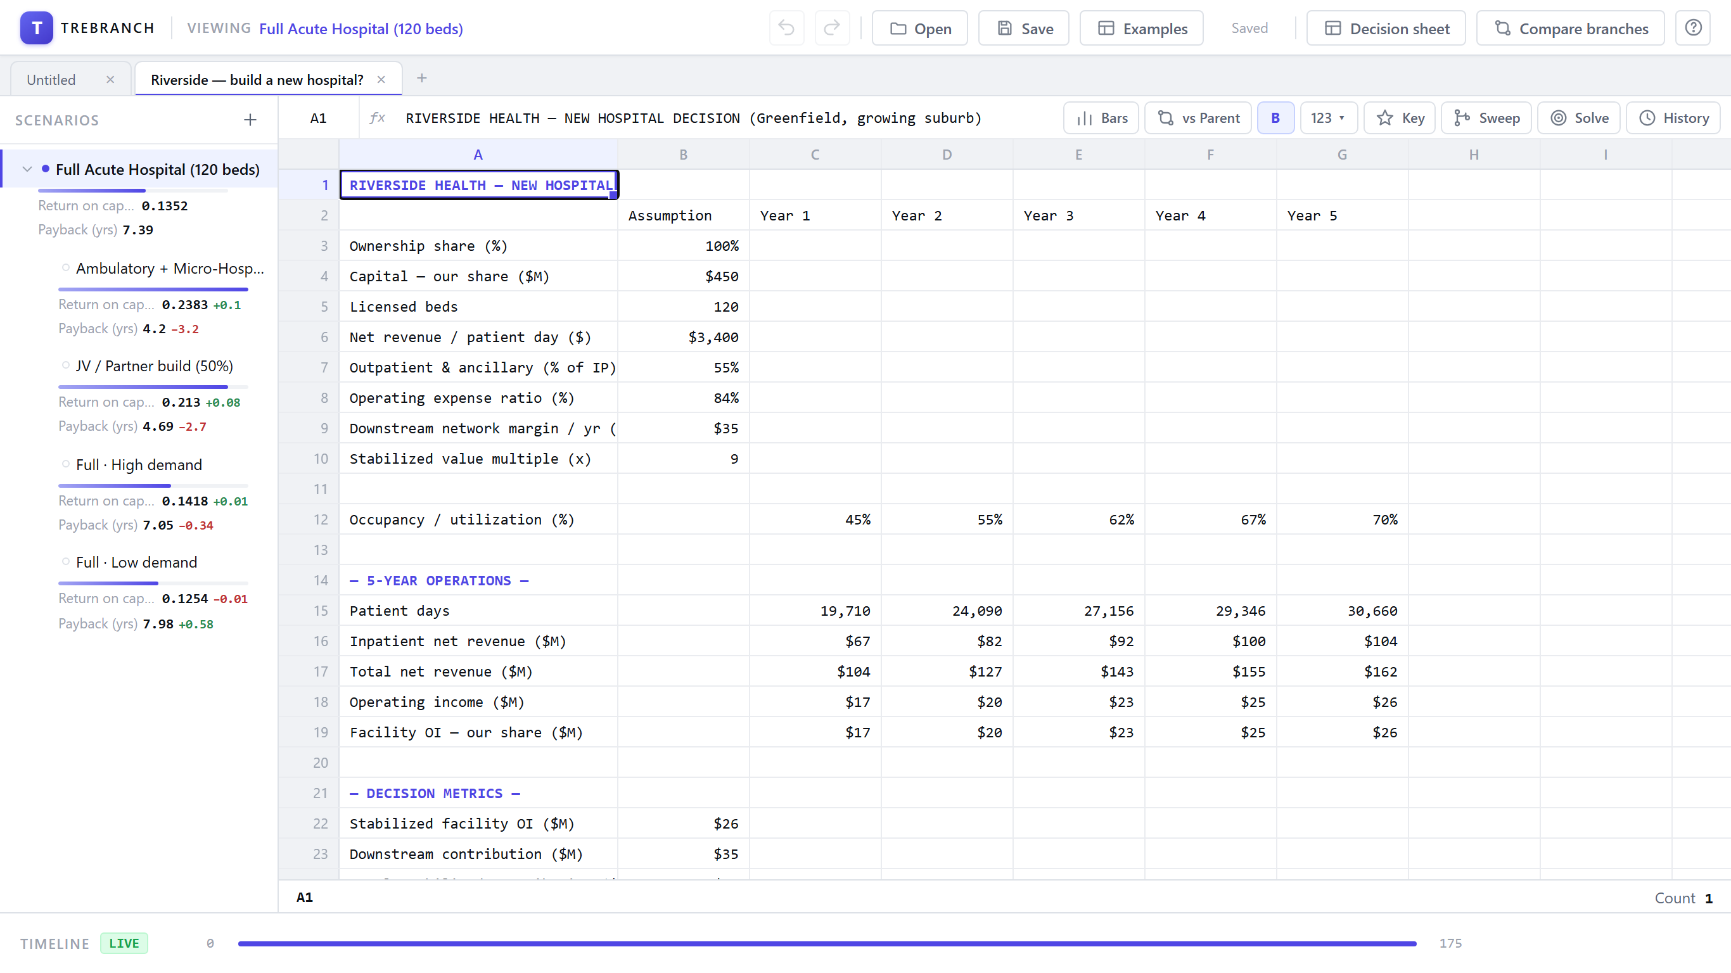Add a new scenario with plus icon
The height and width of the screenshot is (973, 1731).
click(x=250, y=120)
